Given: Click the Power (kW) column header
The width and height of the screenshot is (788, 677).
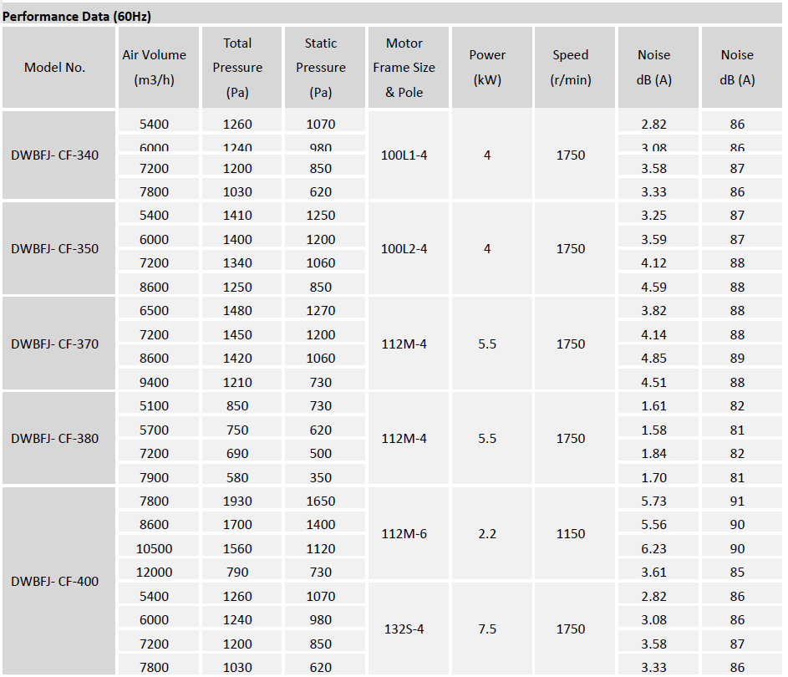Looking at the screenshot, I should click(x=487, y=68).
